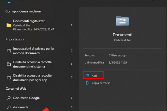Expand the Documenti Google web suggestion chevron
Image resolution: width=167 pixels, height=111 pixels.
(x=71, y=98)
